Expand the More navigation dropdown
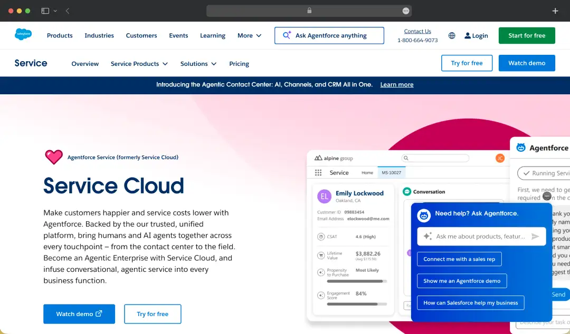Screen dimensions: 570x334 coord(249,35)
